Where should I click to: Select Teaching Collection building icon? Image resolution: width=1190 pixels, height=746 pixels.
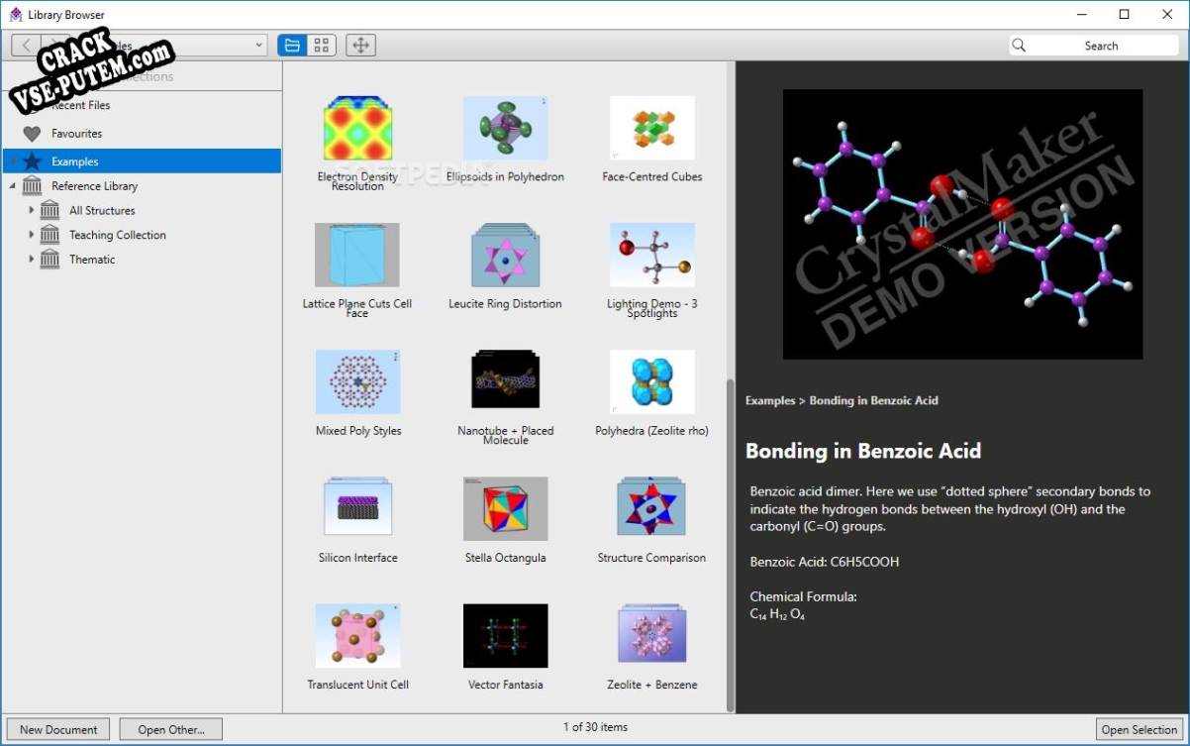(50, 235)
